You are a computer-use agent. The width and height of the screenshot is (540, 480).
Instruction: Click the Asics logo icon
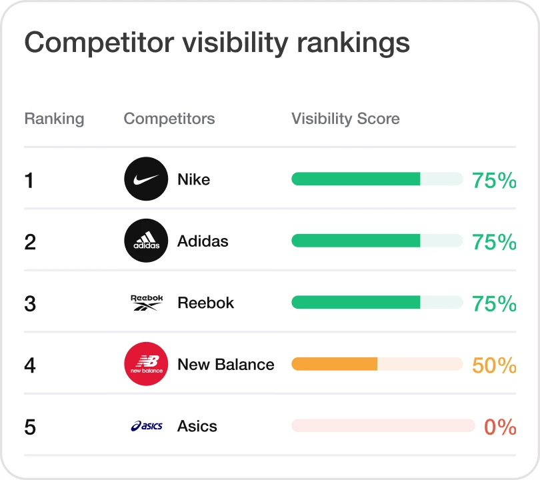tap(146, 426)
